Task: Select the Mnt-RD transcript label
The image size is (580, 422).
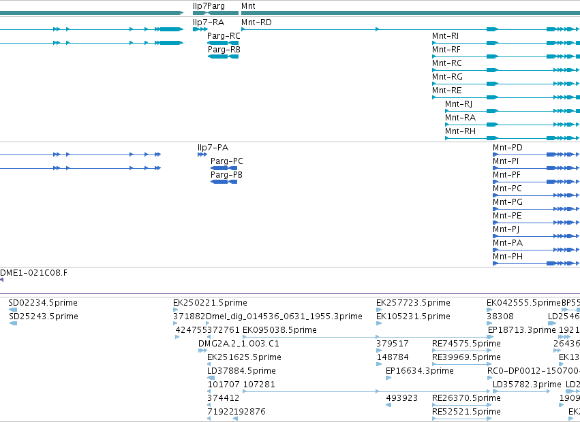Action: pyautogui.click(x=256, y=22)
